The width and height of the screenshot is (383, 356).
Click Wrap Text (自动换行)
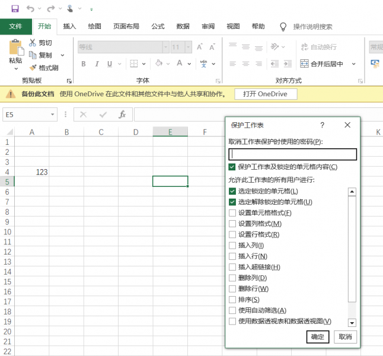[319, 47]
